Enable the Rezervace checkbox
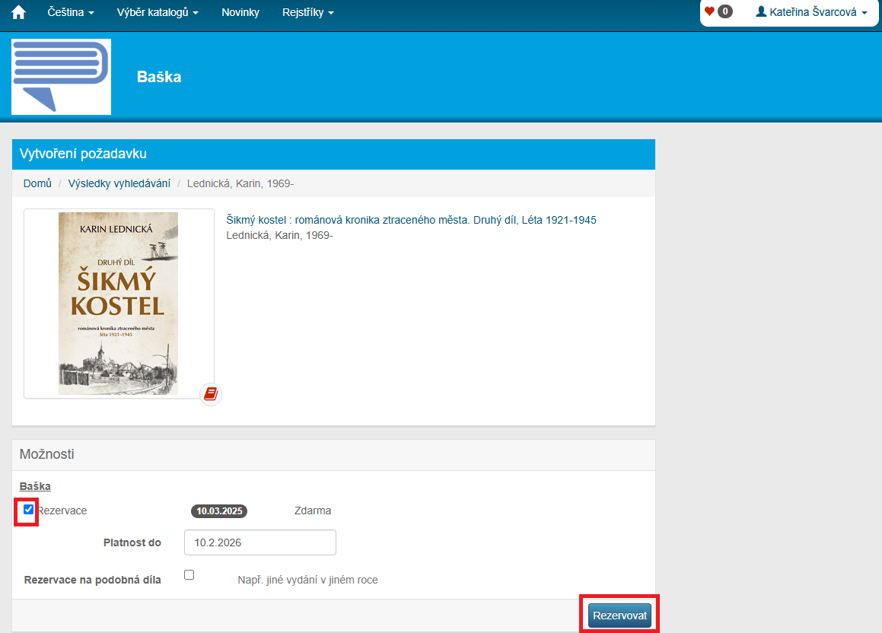The image size is (882, 633). coord(28,510)
